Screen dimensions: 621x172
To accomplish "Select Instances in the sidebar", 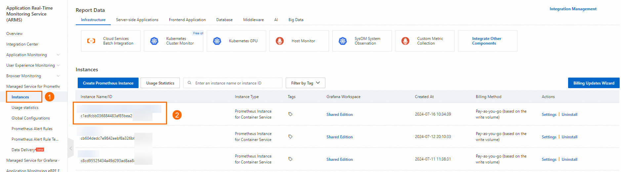I will click(x=20, y=97).
